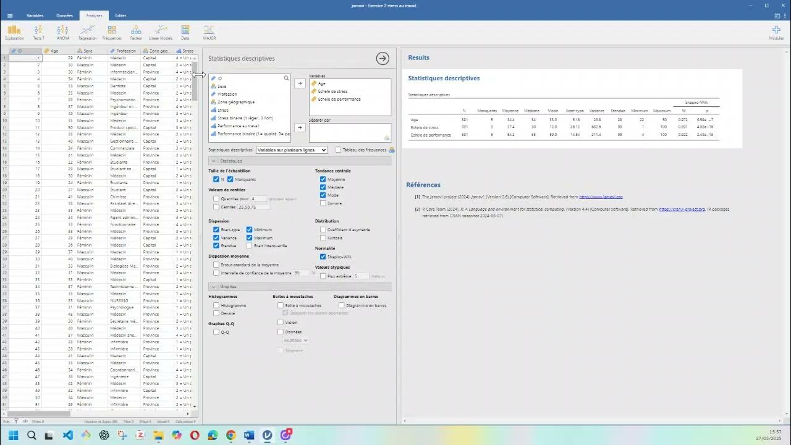Open the Exploration analysis menu
Image resolution: width=791 pixels, height=445 pixels.
[14, 32]
